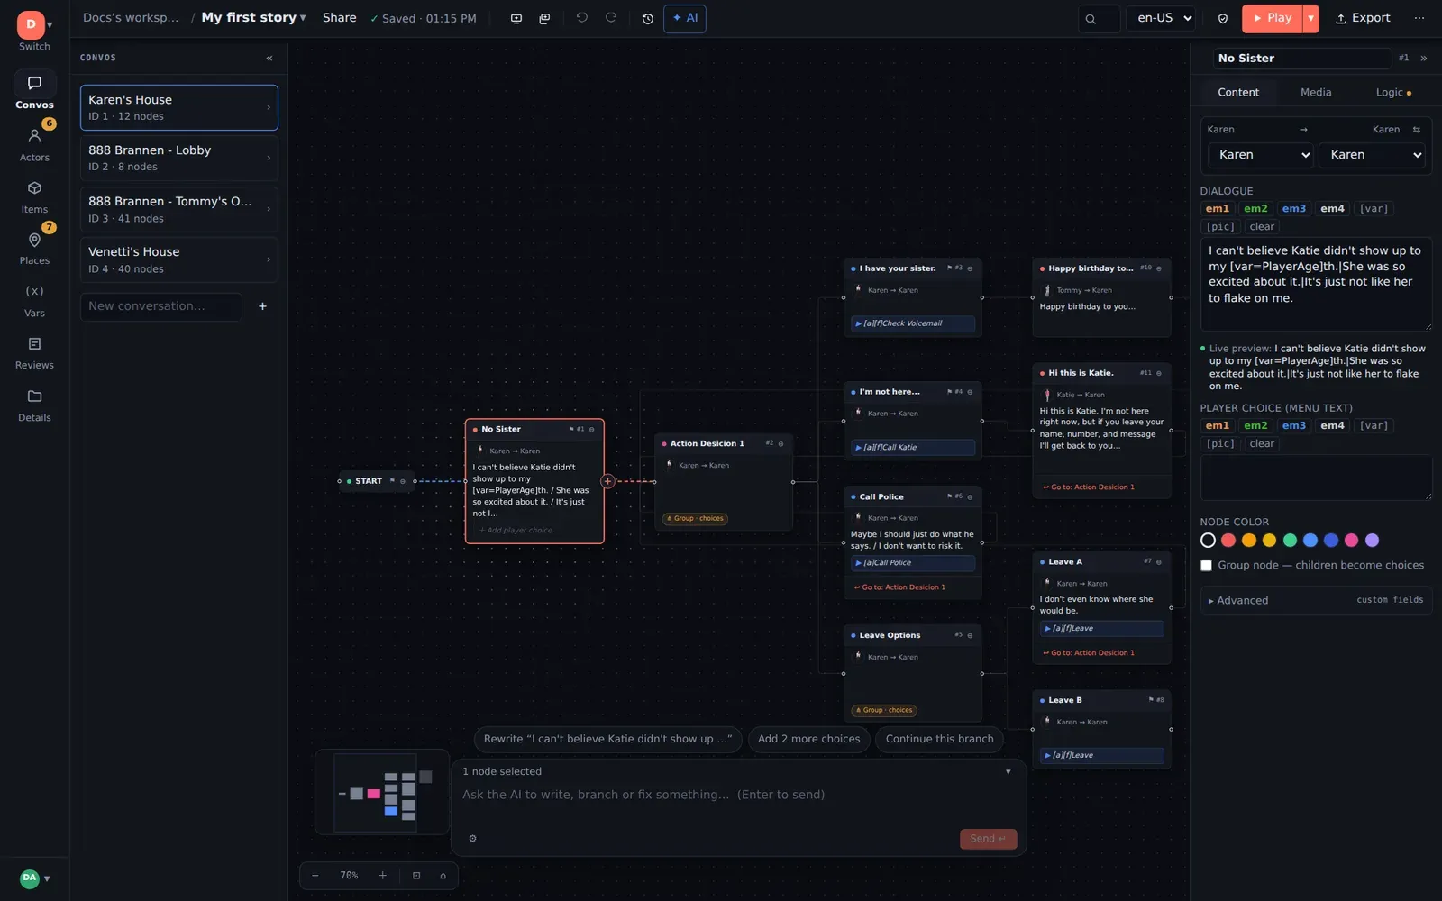
Task: Open version history clock icon
Action: pyautogui.click(x=647, y=18)
